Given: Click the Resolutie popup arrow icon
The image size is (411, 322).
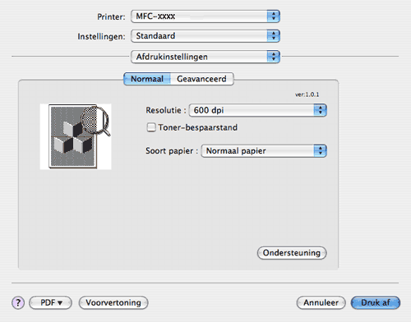Looking at the screenshot, I should 320,110.
